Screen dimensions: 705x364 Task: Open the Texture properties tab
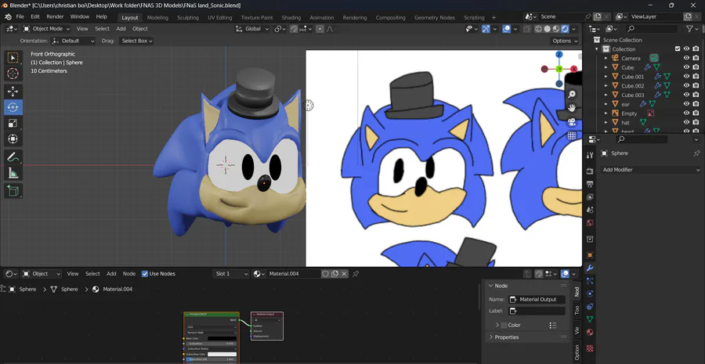tap(590, 348)
